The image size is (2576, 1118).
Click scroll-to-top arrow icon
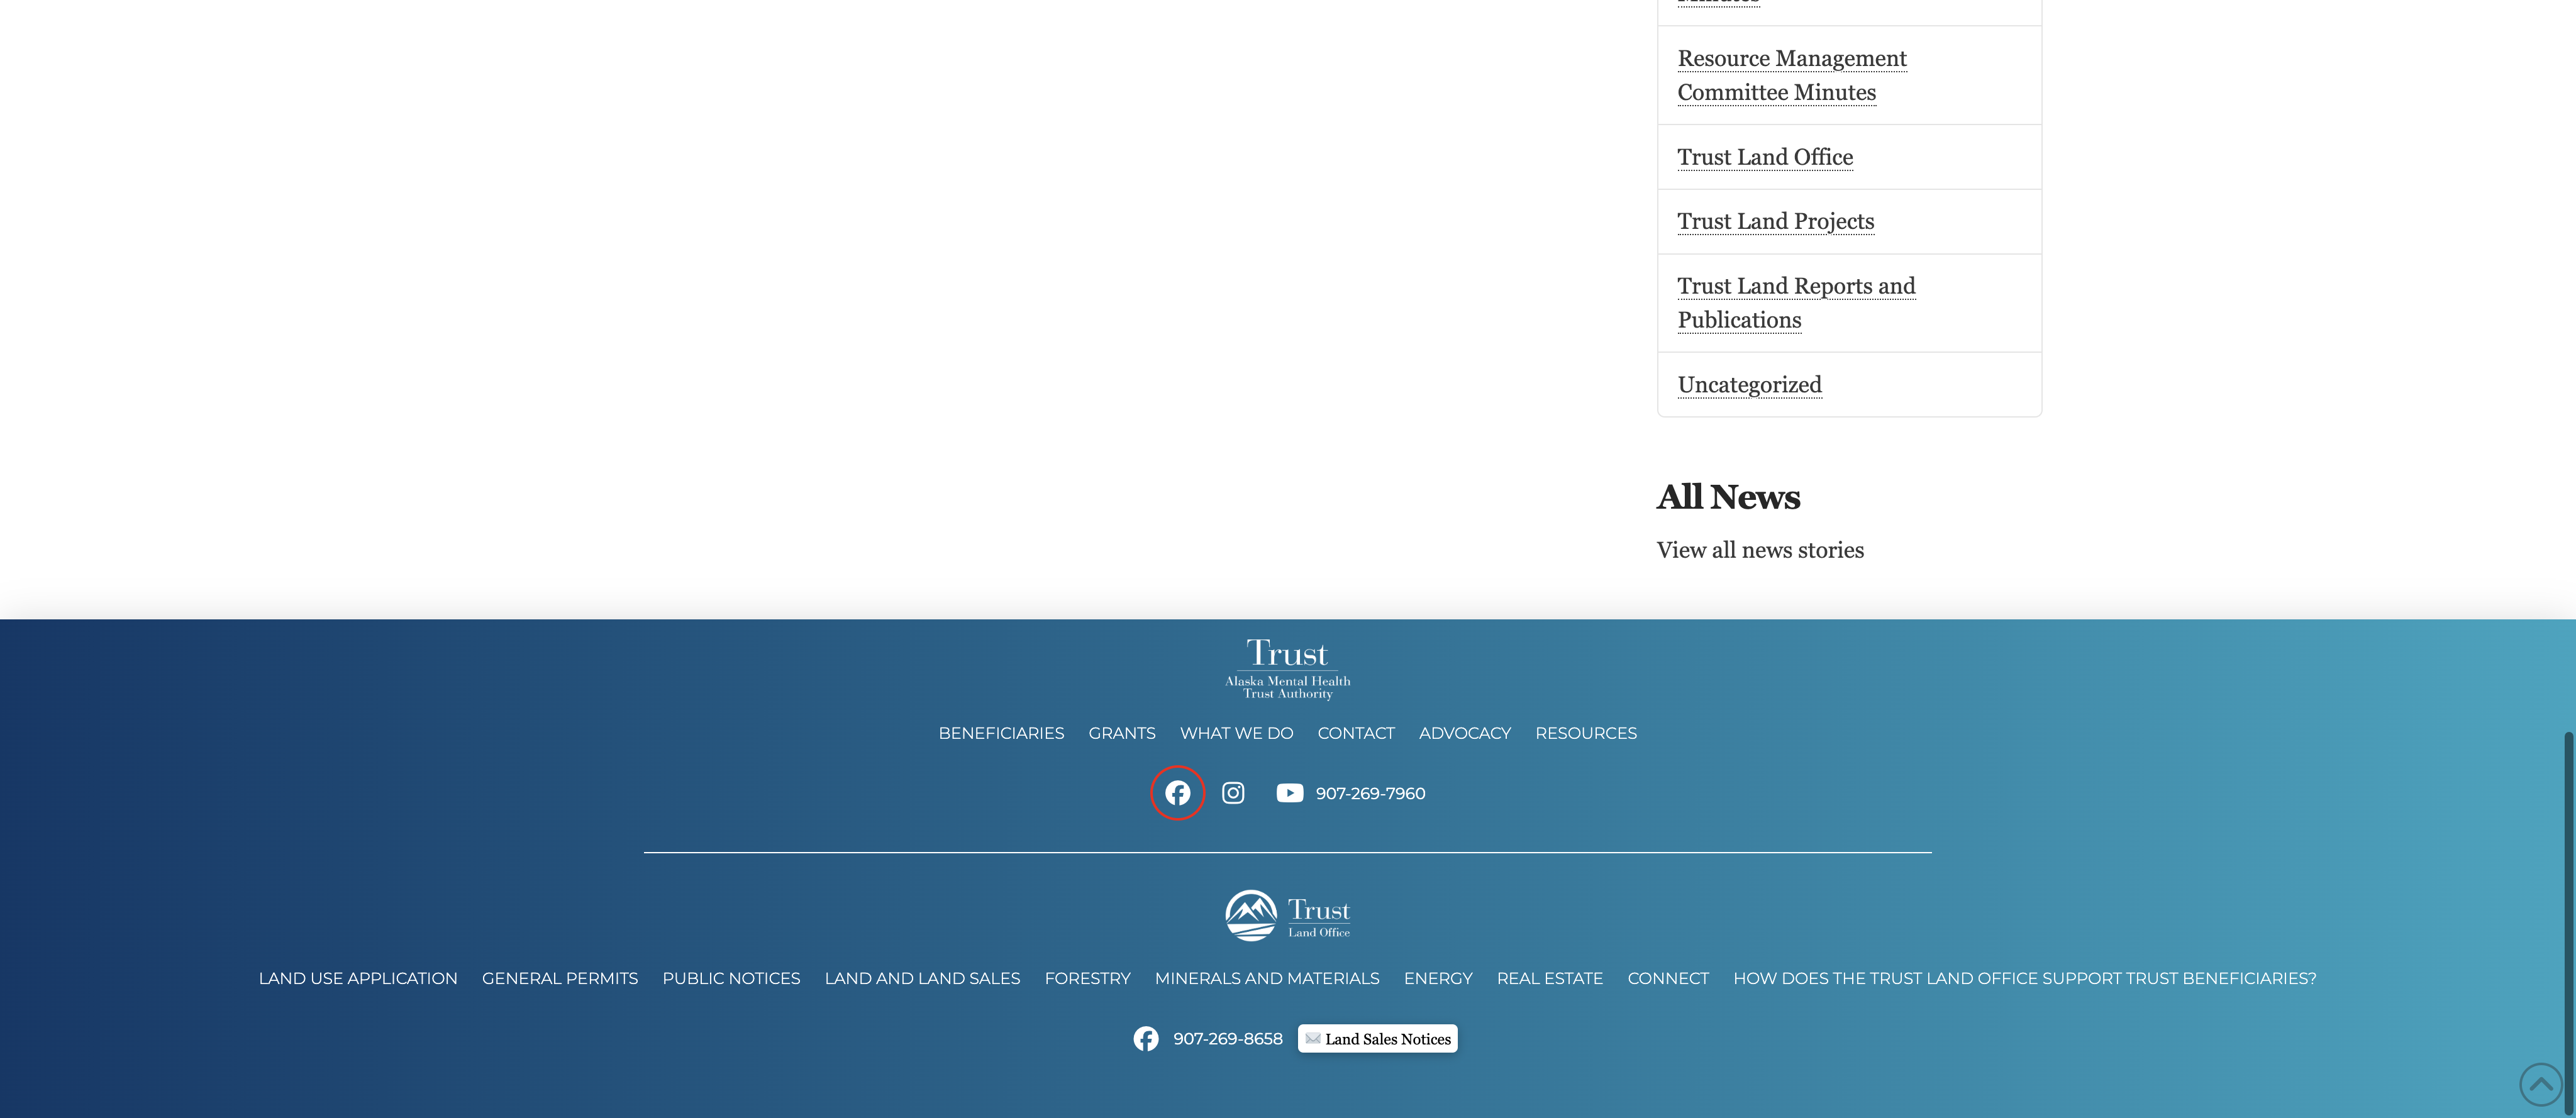click(x=2540, y=1083)
